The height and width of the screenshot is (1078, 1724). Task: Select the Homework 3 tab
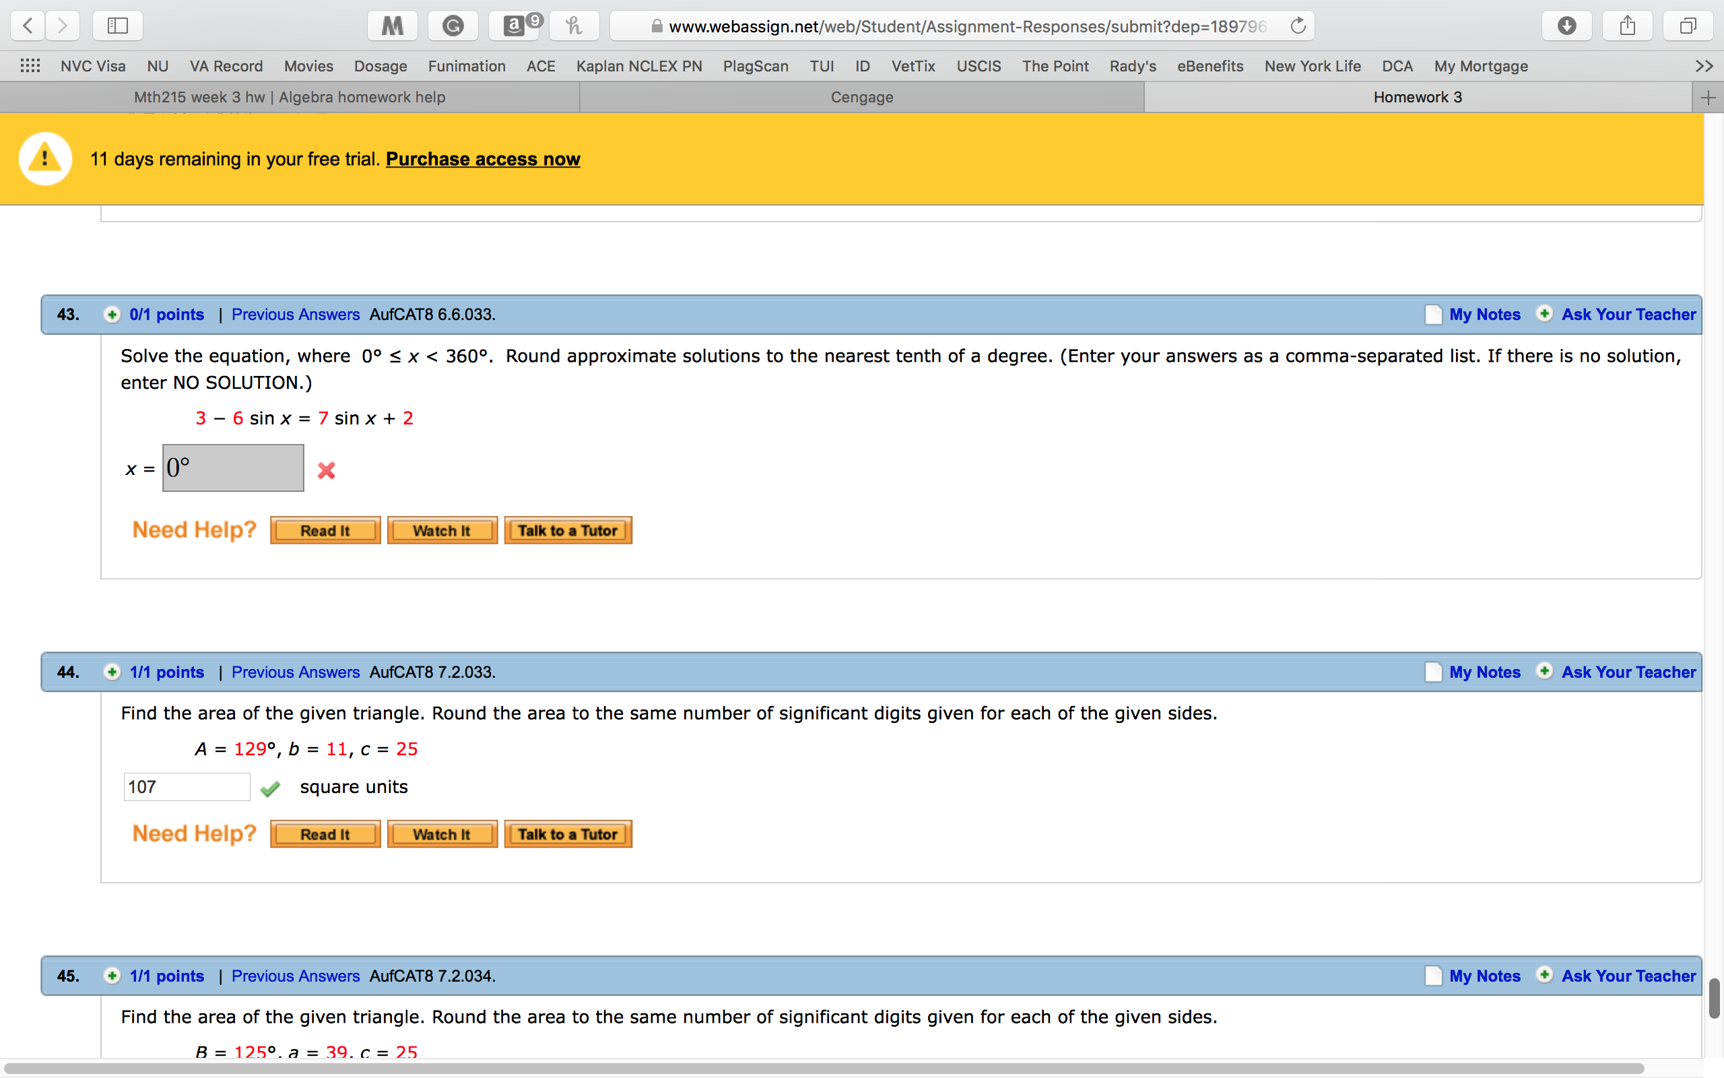point(1418,98)
